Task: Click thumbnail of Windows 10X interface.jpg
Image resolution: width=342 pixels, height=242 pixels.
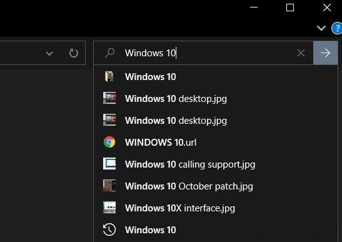Action: pos(109,208)
